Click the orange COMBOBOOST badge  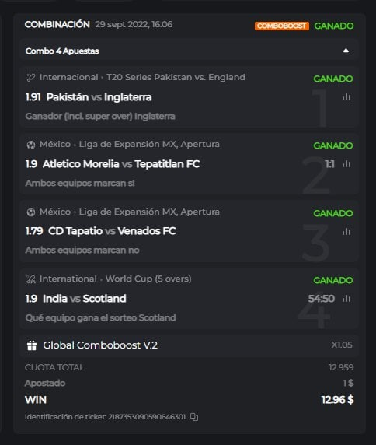pyautogui.click(x=282, y=26)
